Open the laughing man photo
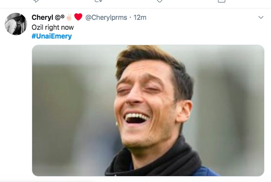Screen dimensions: 271x182 pos(148,111)
